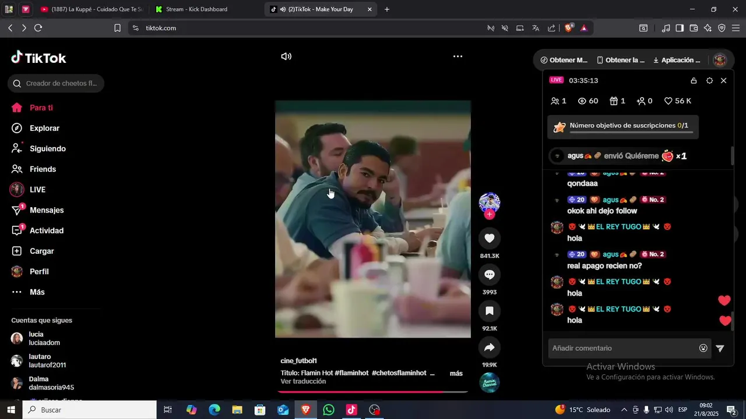Open the Brave VPN shield icon
746x419 pixels.
(722, 28)
